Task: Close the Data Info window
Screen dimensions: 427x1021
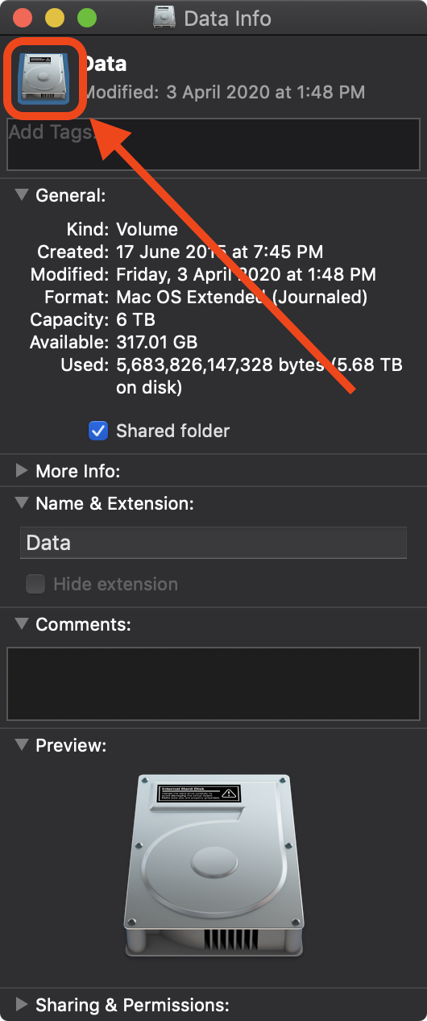Action: coord(23,18)
